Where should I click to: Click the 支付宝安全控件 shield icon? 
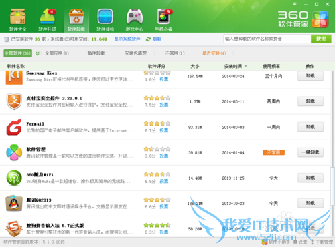click(x=14, y=101)
